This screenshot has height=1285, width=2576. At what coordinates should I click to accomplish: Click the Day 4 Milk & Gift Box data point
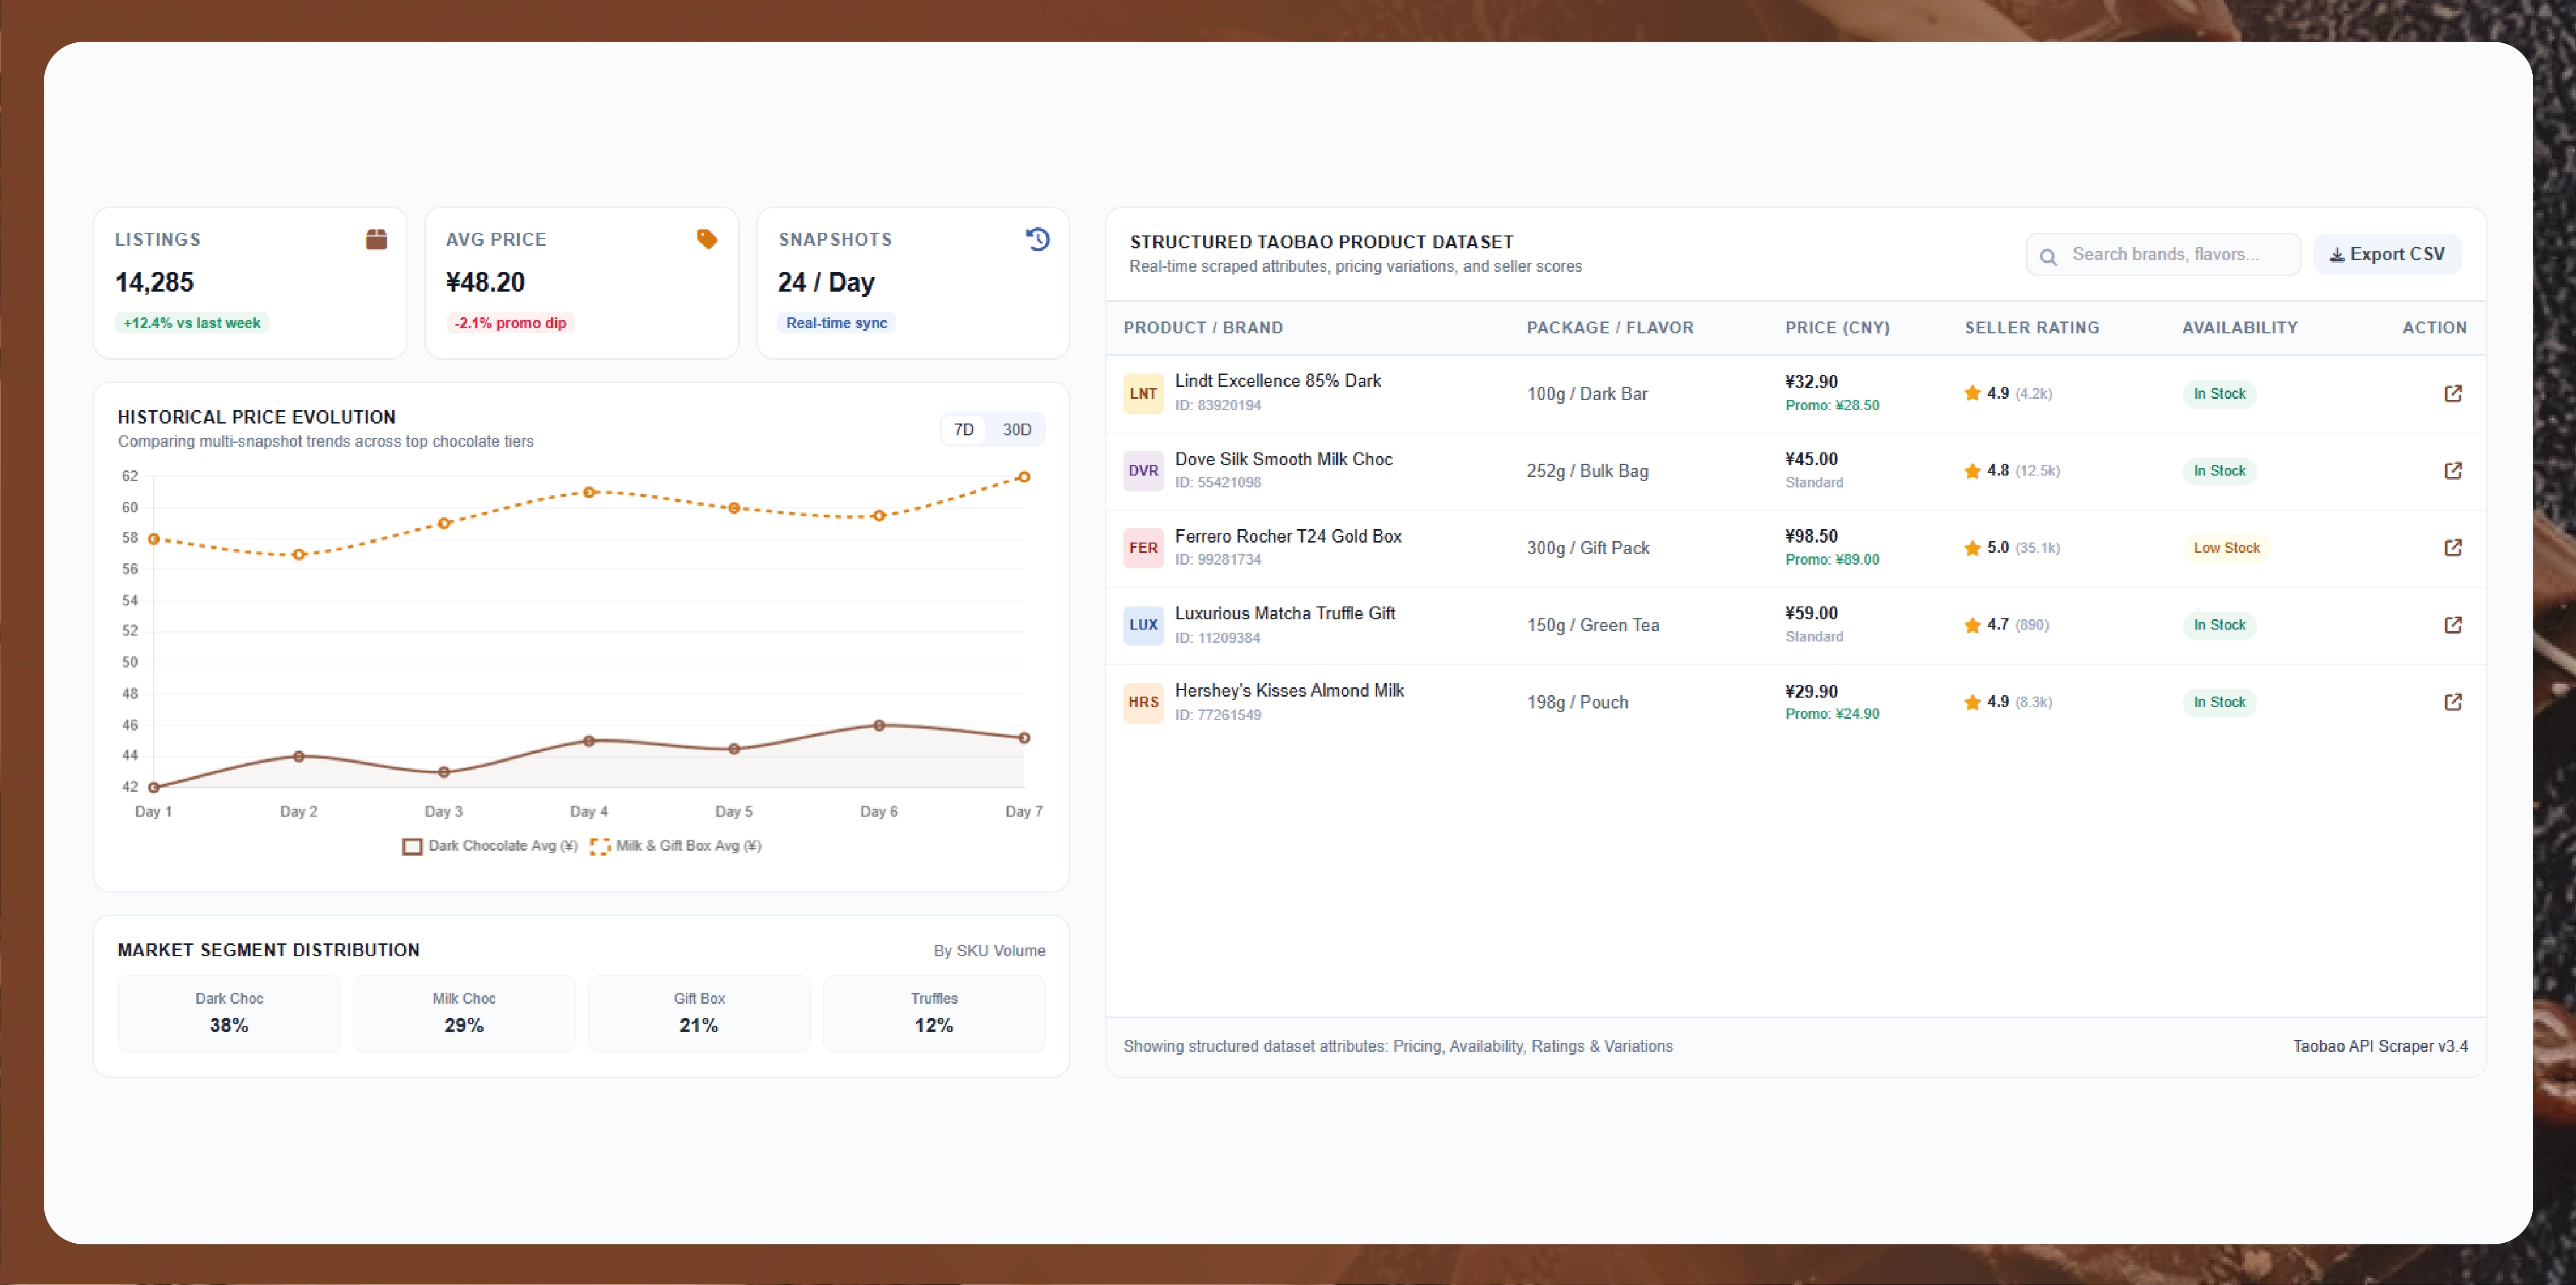click(x=589, y=492)
